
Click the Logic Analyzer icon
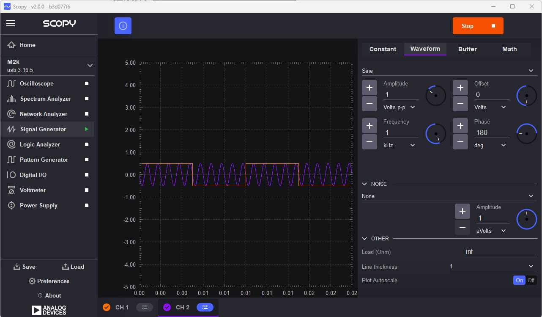click(11, 144)
